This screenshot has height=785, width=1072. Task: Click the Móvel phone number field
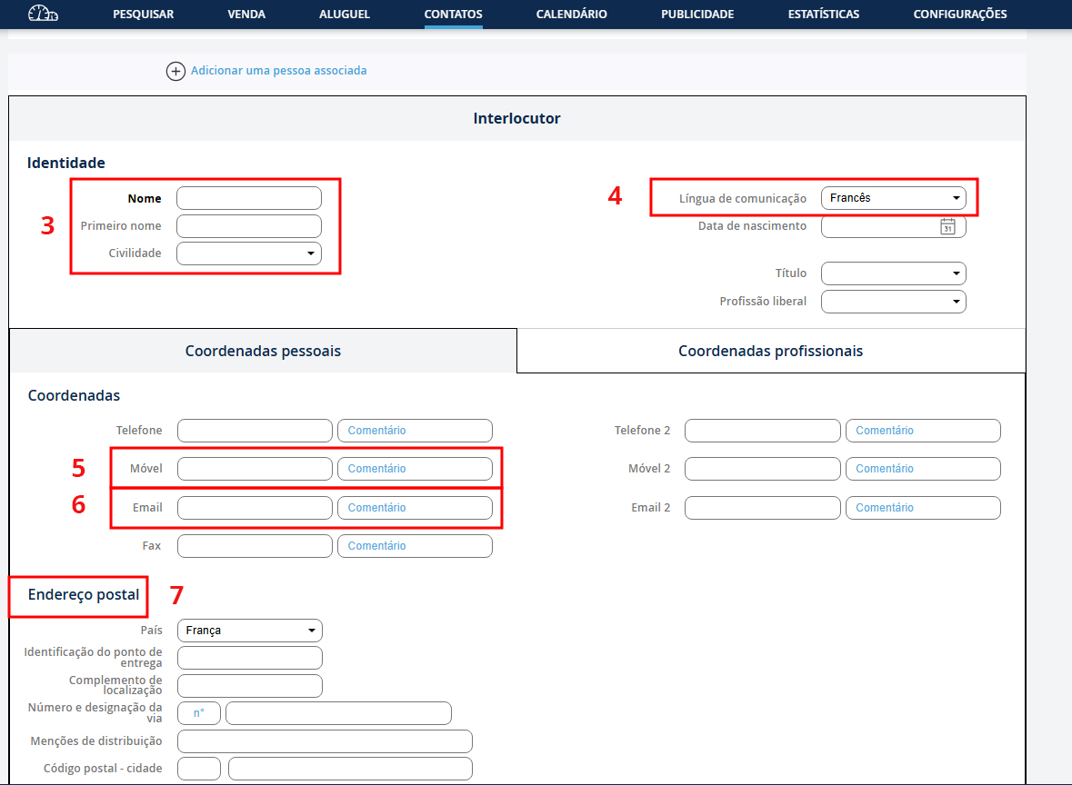(255, 469)
